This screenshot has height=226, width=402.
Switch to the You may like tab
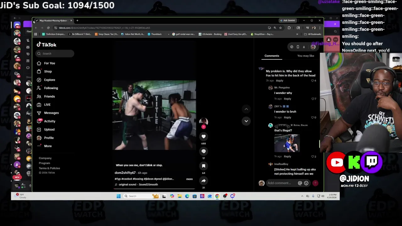[306, 56]
